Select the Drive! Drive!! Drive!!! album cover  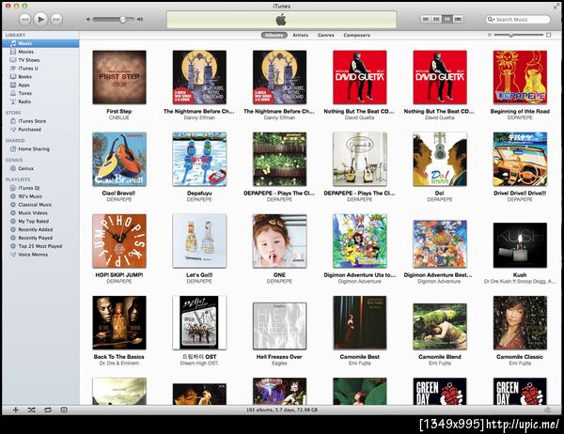click(520, 159)
